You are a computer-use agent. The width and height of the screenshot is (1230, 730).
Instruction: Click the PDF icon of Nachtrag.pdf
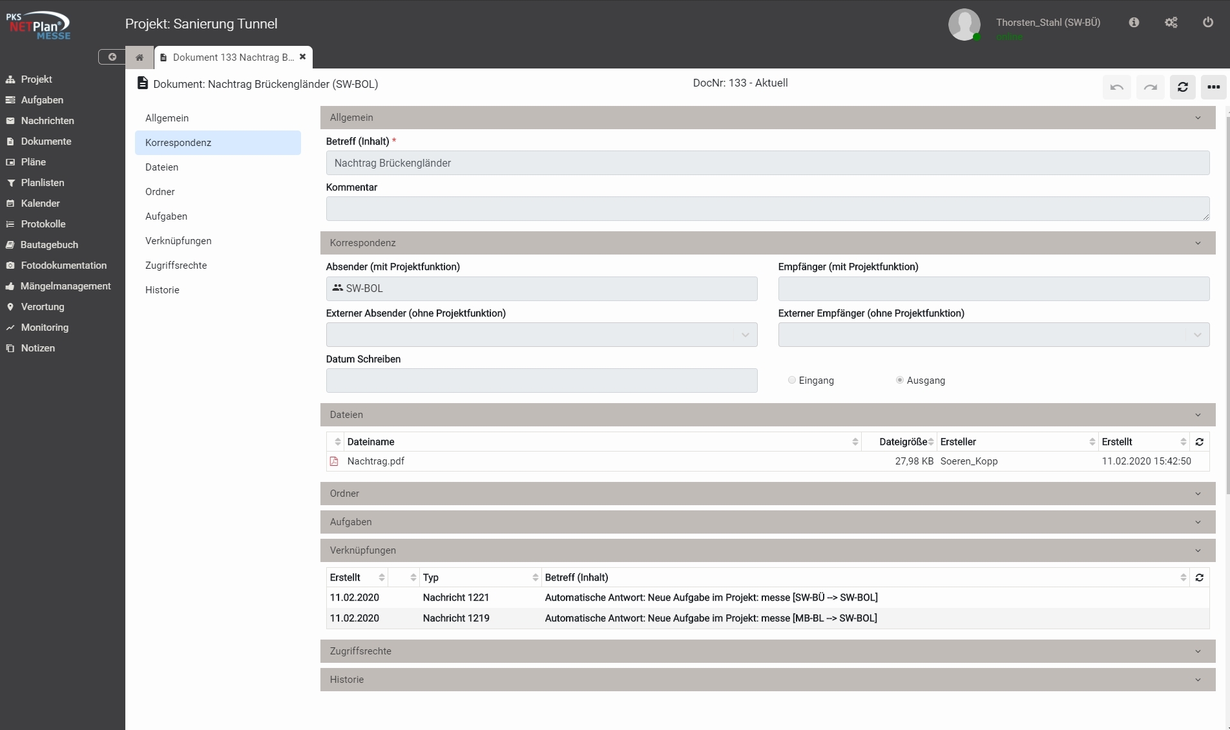click(334, 461)
